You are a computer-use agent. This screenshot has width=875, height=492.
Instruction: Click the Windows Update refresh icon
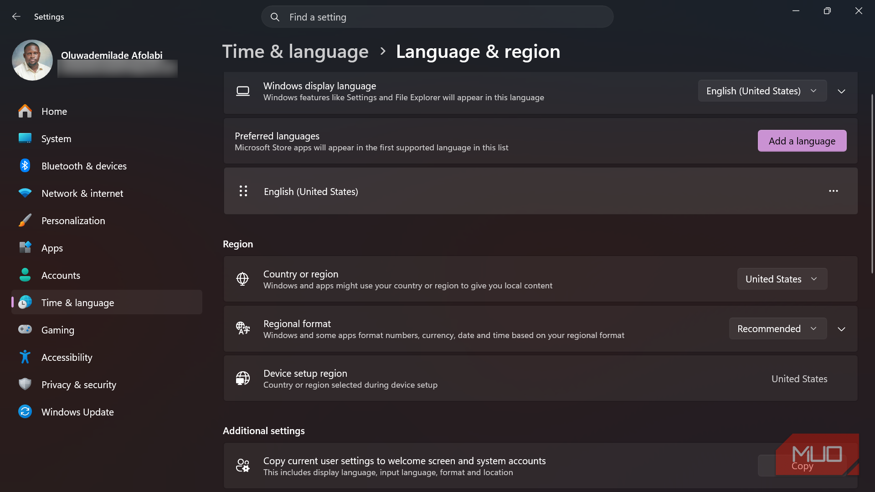click(x=25, y=412)
